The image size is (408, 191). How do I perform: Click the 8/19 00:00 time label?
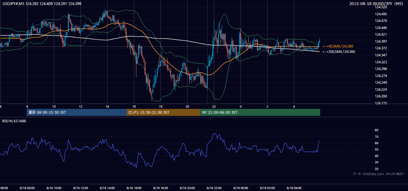pos(240,188)
